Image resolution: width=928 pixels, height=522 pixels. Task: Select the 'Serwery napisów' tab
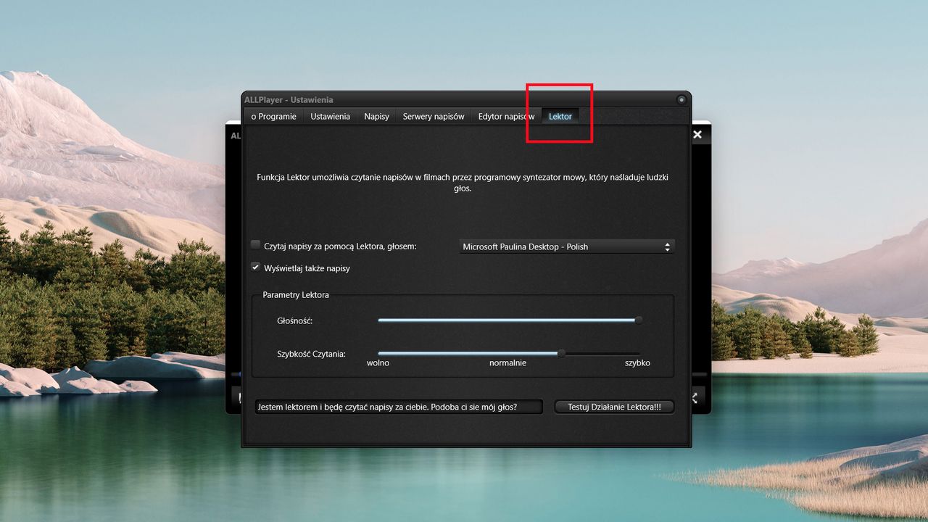pos(434,116)
